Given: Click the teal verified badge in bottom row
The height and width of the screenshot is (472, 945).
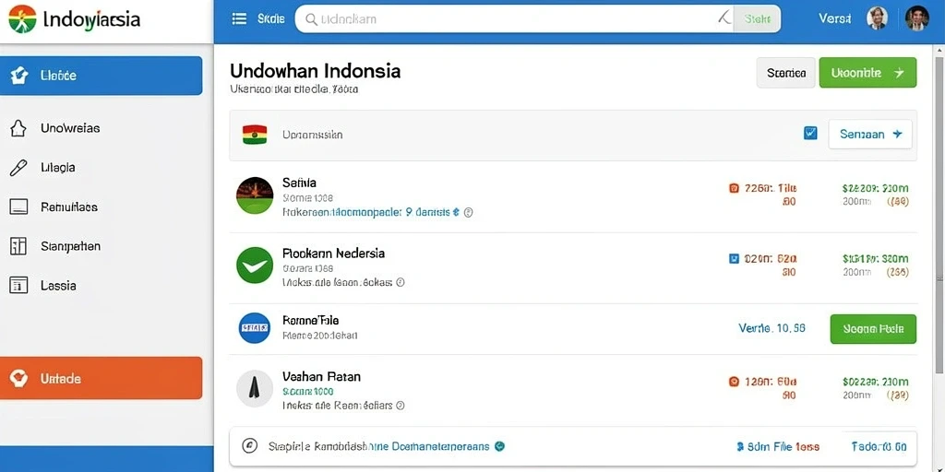Looking at the screenshot, I should [499, 446].
